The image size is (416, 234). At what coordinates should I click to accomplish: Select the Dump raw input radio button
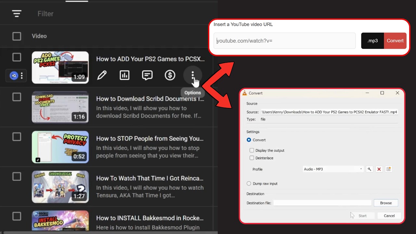pos(249,184)
